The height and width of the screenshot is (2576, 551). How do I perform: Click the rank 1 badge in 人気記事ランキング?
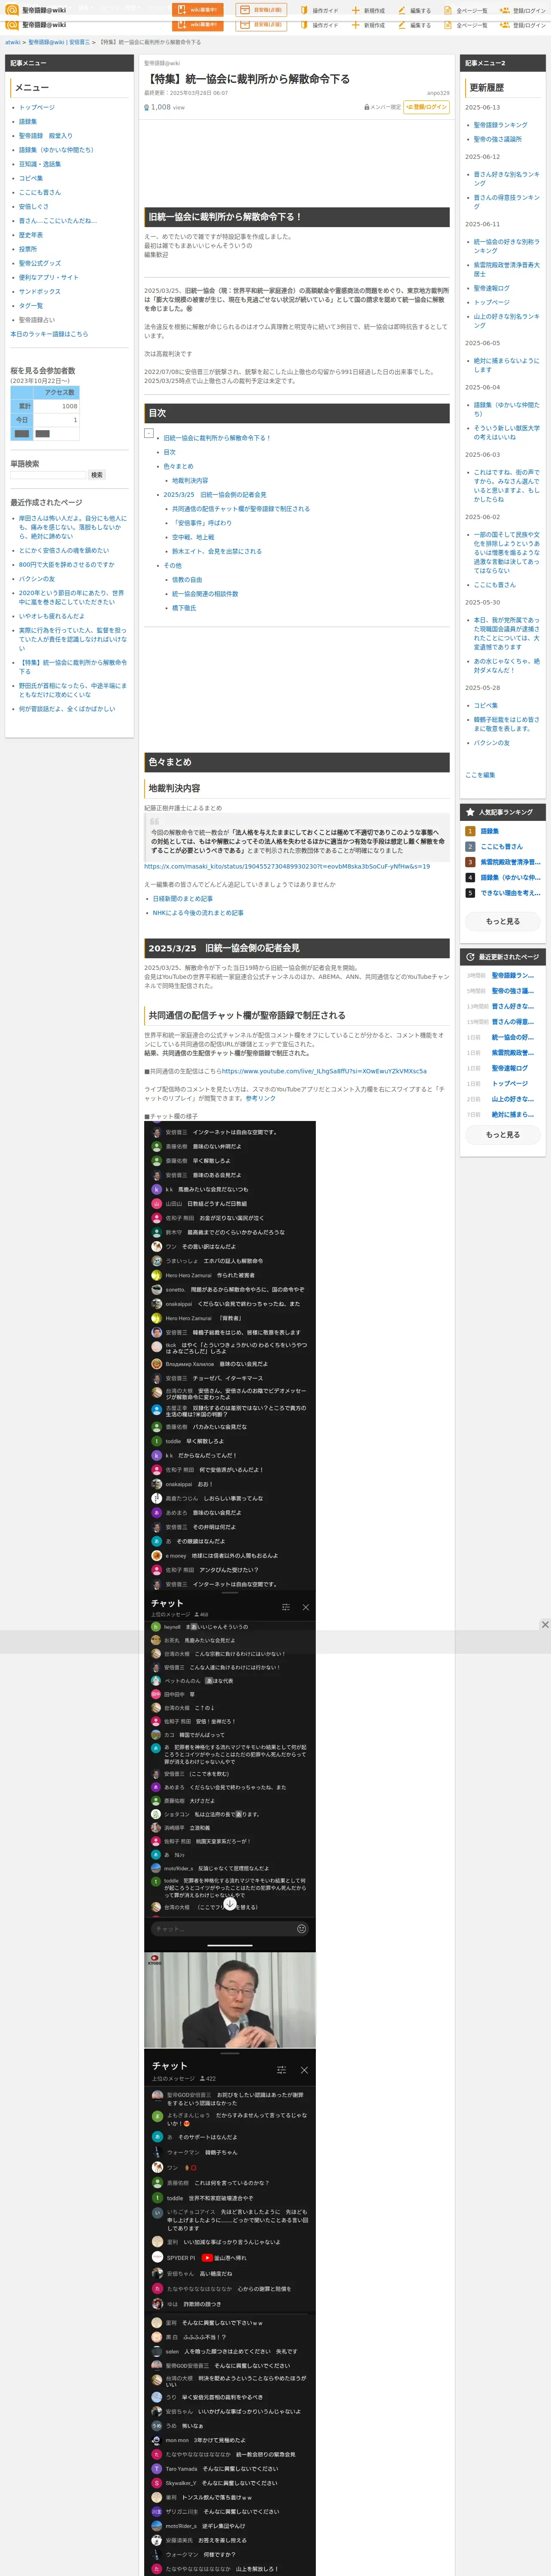pyautogui.click(x=470, y=831)
